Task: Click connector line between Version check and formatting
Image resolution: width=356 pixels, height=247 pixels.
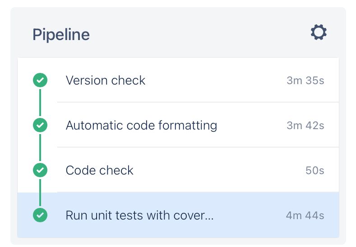Action: tap(40, 103)
